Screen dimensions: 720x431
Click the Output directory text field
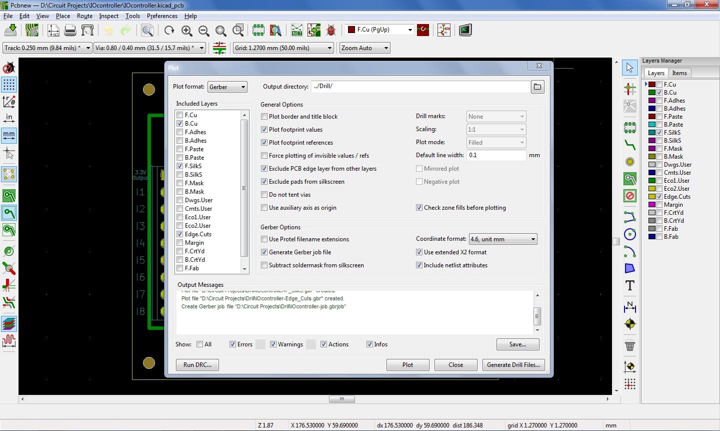(420, 87)
